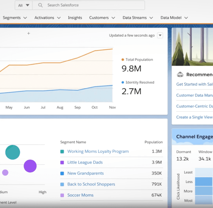Click the plus icon above the chart

(28, 33)
